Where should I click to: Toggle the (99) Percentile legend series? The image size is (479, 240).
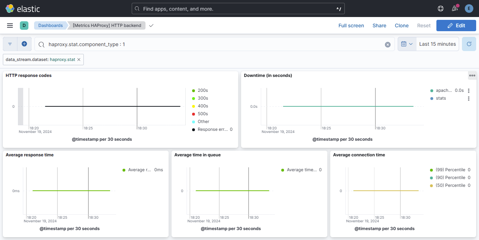click(450, 170)
